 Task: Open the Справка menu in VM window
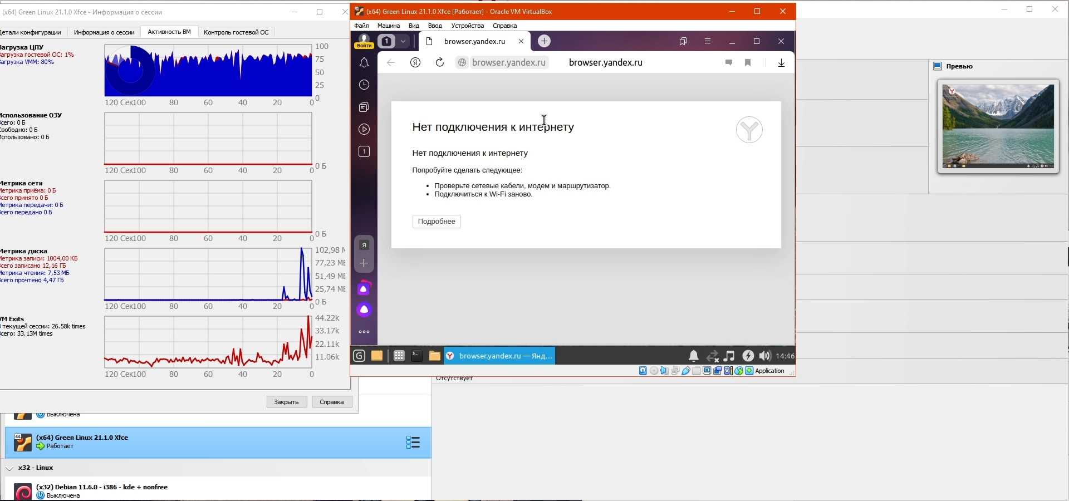pos(505,26)
